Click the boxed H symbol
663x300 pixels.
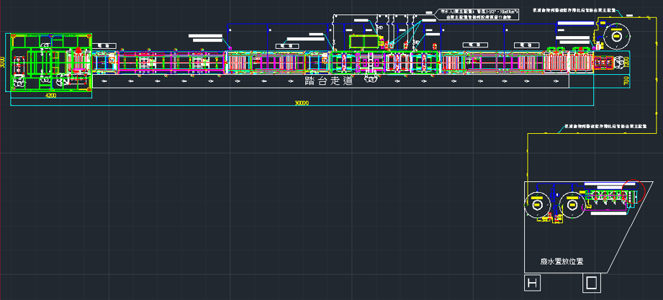pyautogui.click(x=533, y=283)
